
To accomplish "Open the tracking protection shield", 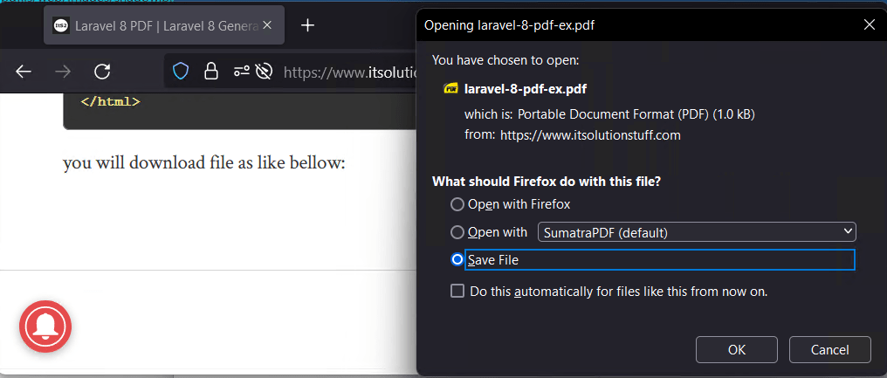I will [x=181, y=72].
